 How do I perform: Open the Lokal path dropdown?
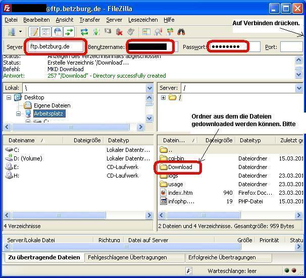point(149,88)
